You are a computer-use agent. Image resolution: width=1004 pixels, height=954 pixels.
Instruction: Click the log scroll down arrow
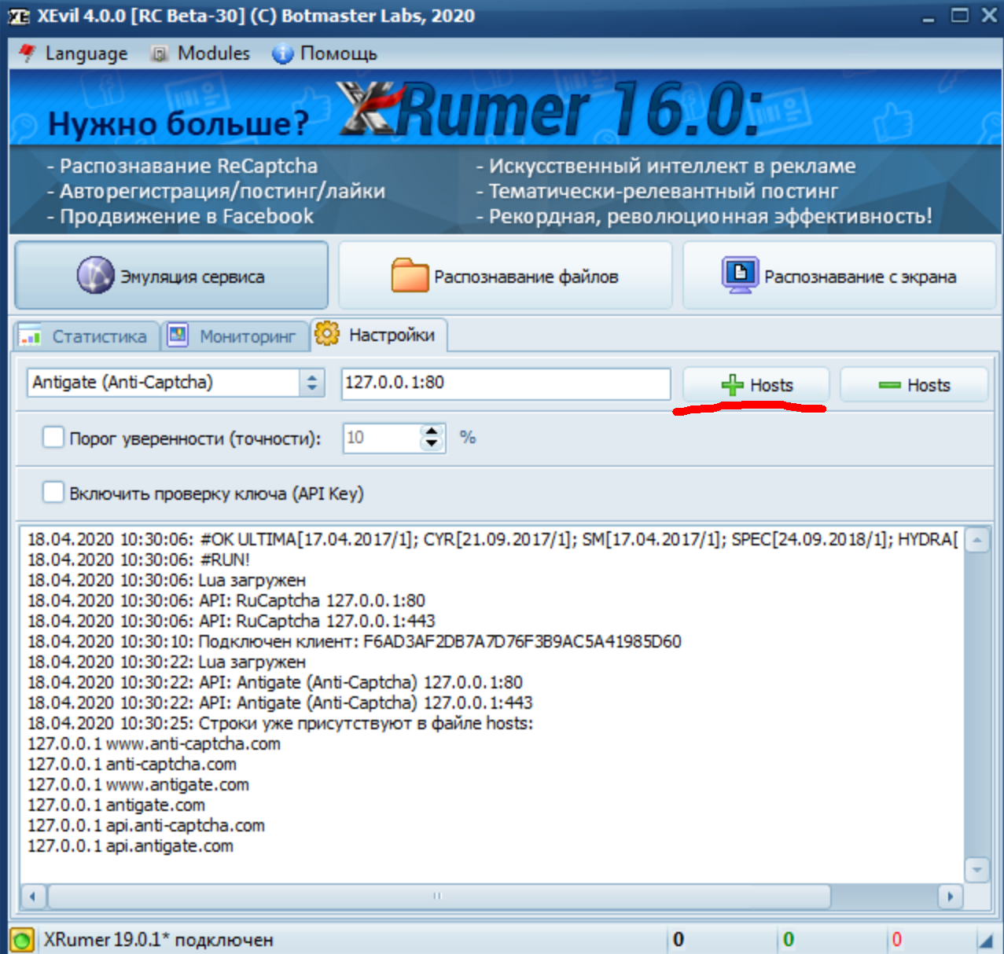(x=976, y=869)
